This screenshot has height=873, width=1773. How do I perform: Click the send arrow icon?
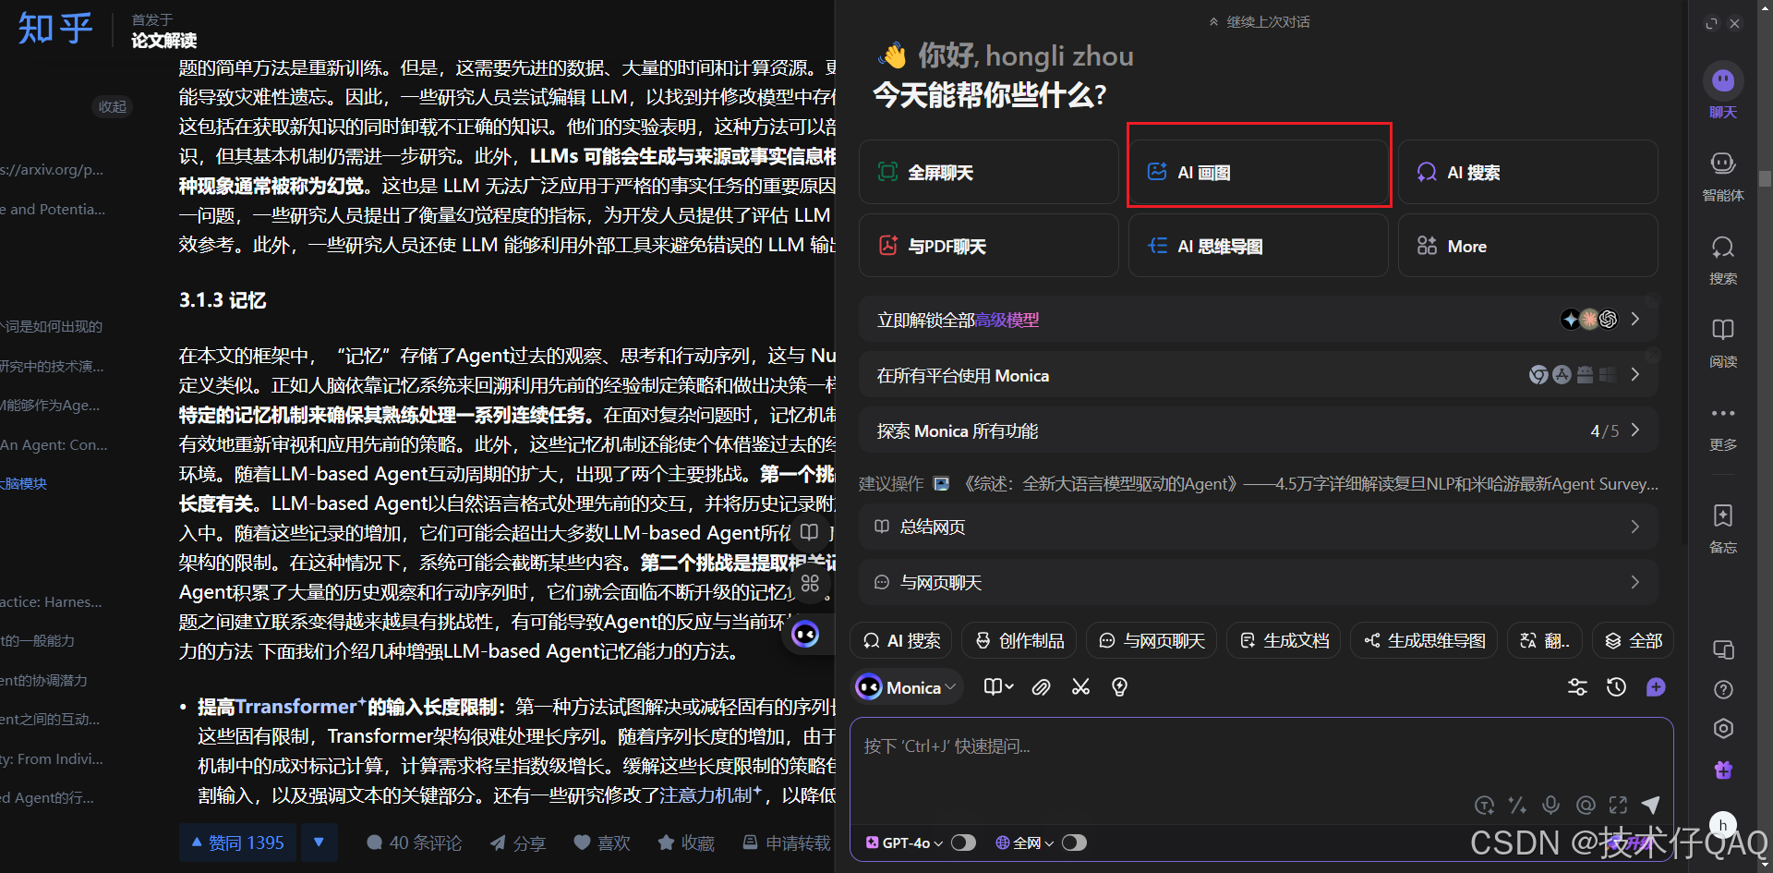click(x=1651, y=805)
